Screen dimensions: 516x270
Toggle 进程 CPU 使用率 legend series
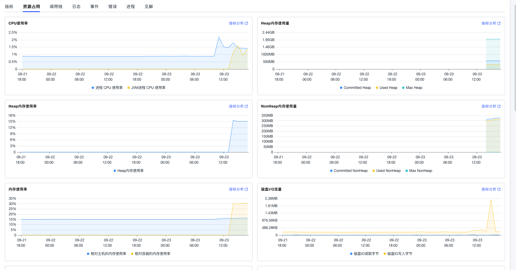pos(107,88)
